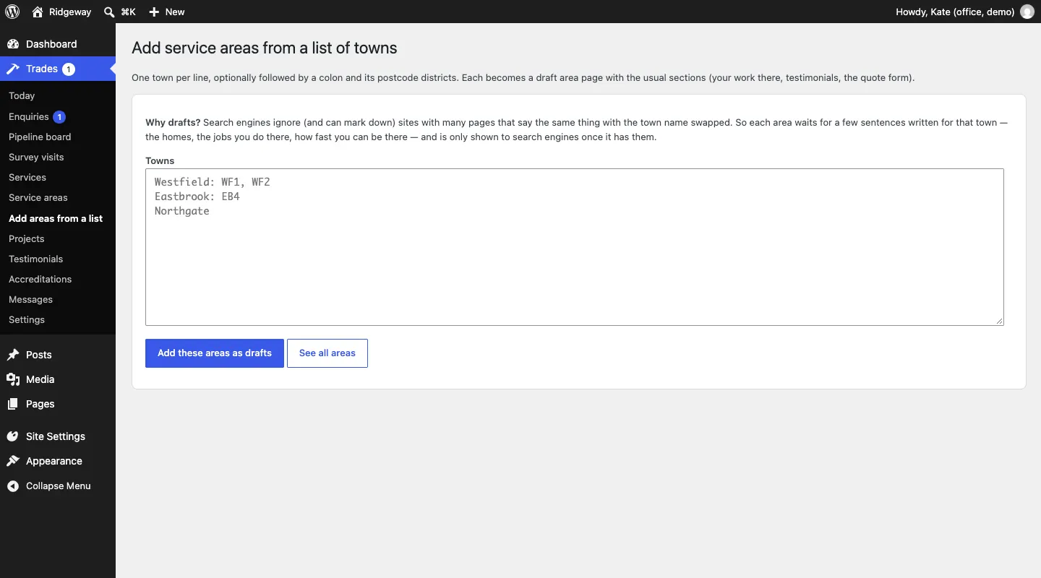Open the Service areas page
Screen dimensions: 1041x578
[x=38, y=197]
